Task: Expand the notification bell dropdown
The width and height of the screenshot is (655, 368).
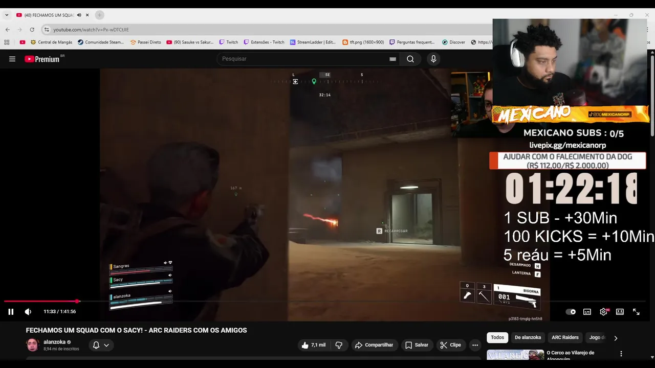Action: pos(100,345)
